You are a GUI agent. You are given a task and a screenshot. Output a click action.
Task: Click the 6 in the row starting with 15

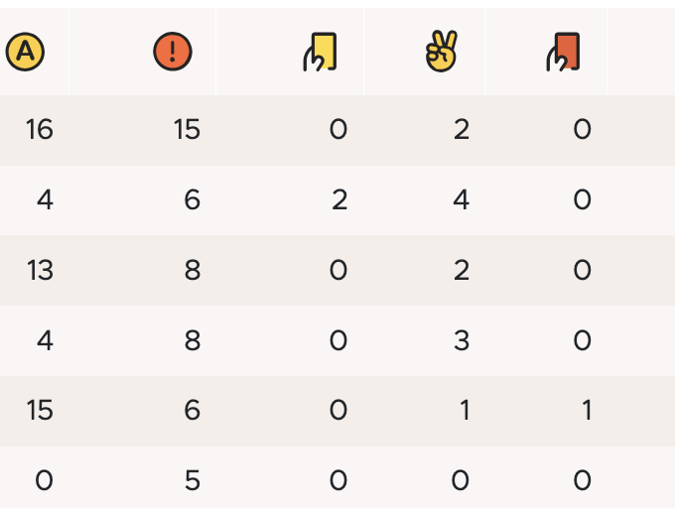point(193,411)
